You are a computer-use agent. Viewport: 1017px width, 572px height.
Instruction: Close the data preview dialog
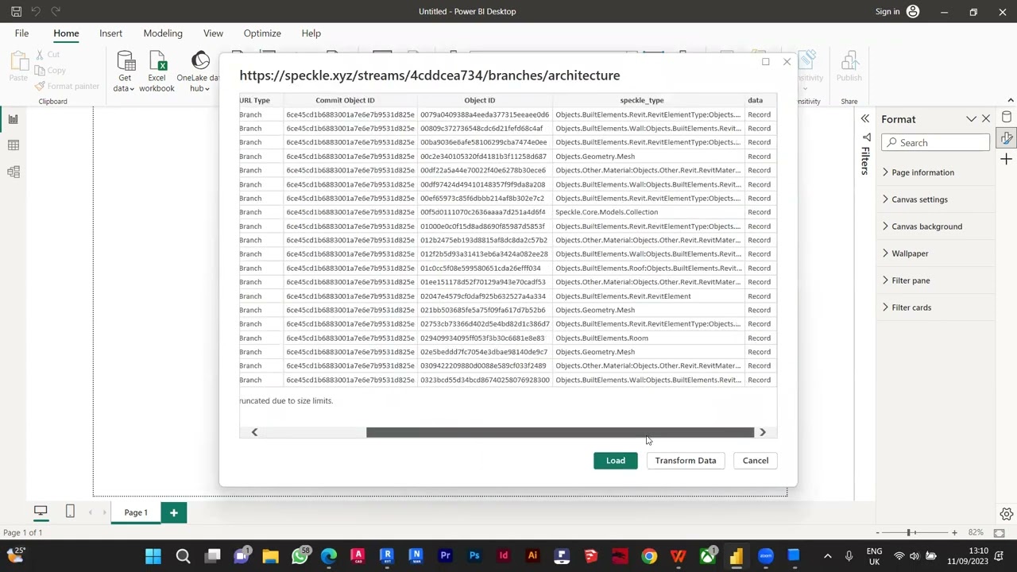787,62
